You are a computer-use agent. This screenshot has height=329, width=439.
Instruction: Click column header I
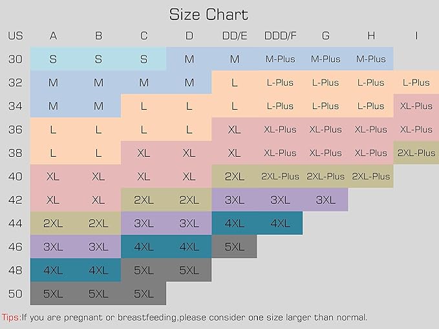pyautogui.click(x=416, y=36)
